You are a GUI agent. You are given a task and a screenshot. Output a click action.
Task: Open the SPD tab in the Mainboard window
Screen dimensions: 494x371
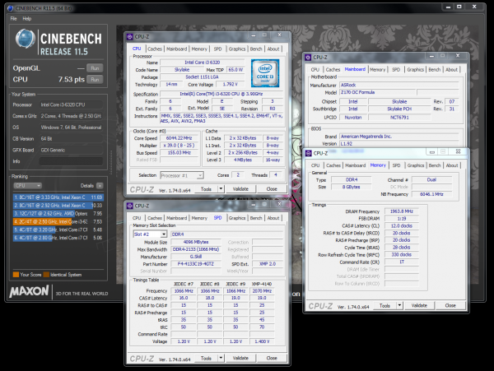pyautogui.click(x=396, y=70)
